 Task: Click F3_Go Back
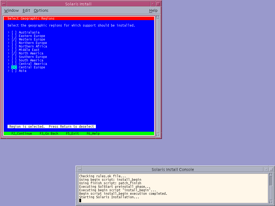[x=49, y=134]
